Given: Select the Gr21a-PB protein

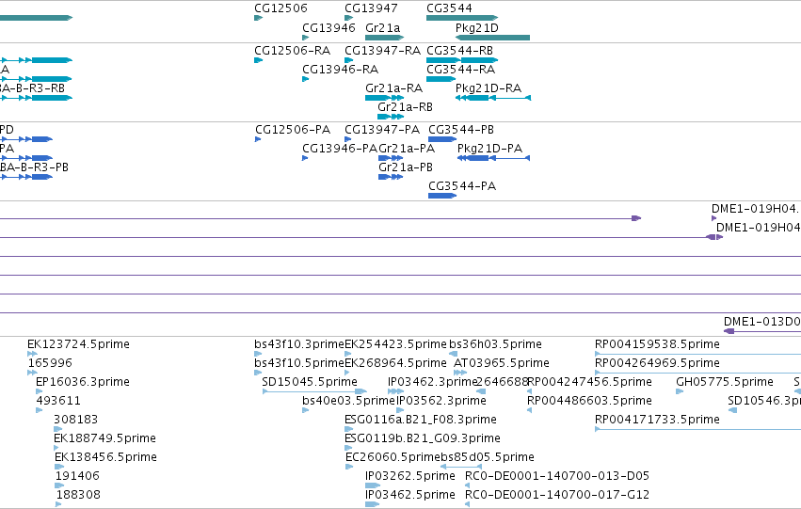Looking at the screenshot, I should (406, 167).
